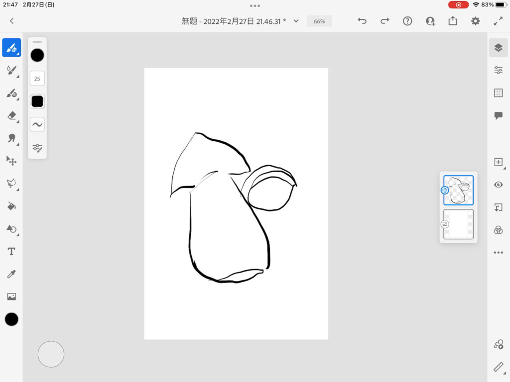Select the Paint Bucket fill tool
This screenshot has width=510, height=382.
(x=11, y=206)
